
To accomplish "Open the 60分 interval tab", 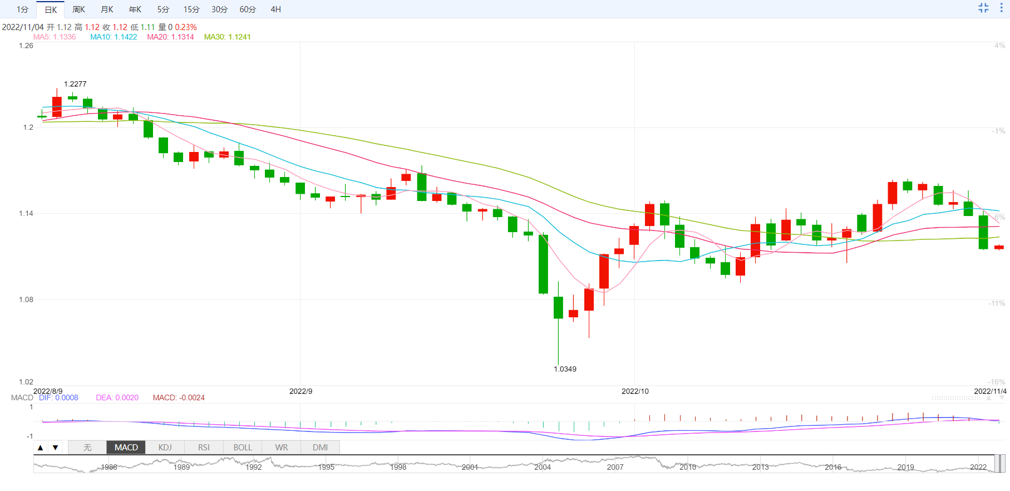I will point(248,9).
